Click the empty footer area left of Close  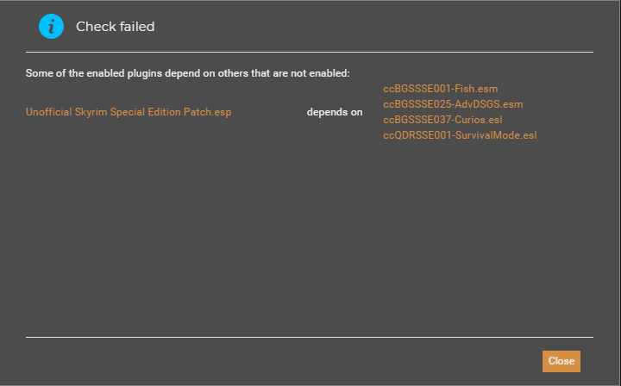pos(276,361)
